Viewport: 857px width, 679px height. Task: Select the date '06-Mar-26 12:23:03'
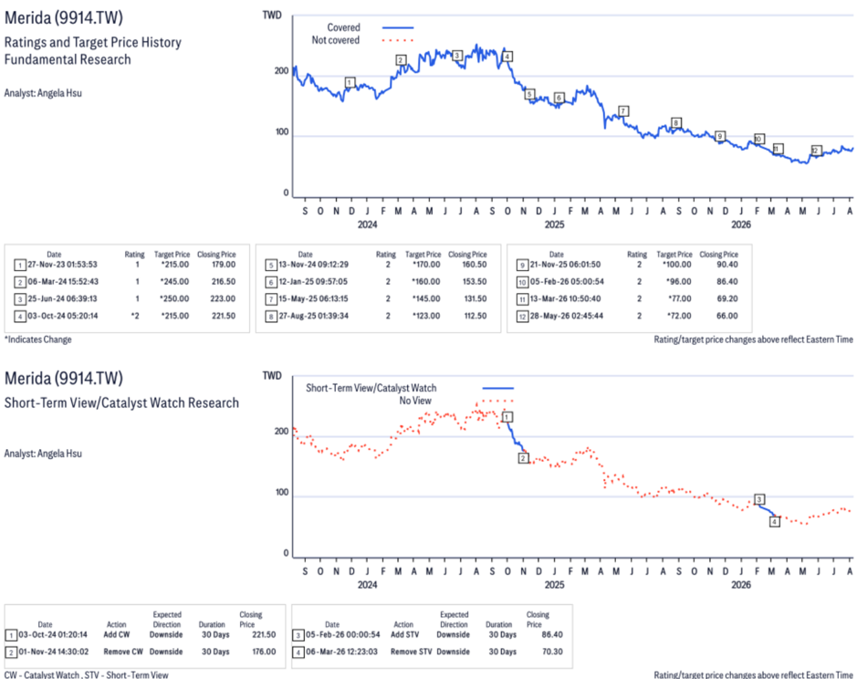[x=341, y=652]
